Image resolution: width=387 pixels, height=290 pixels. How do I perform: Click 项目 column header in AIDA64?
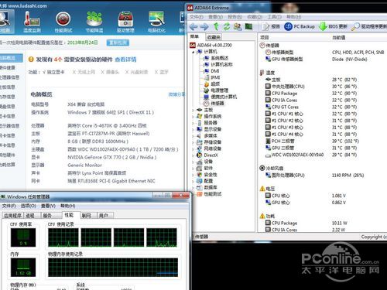click(265, 38)
